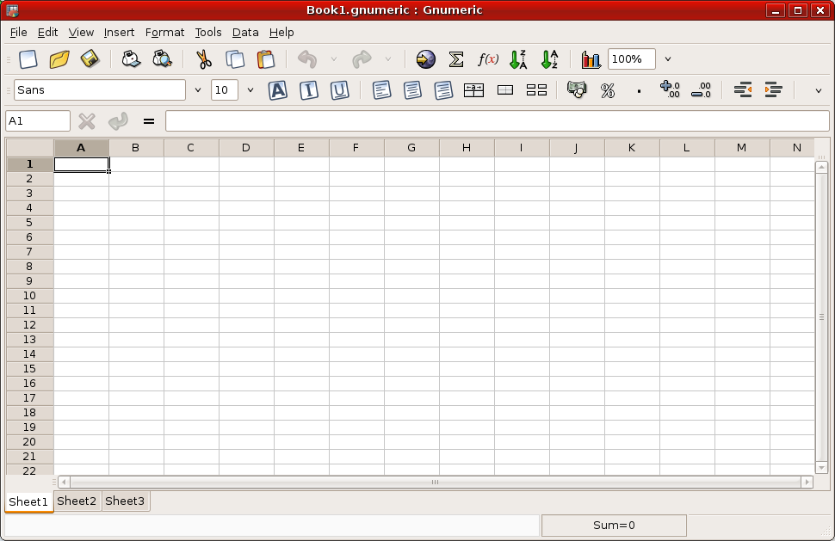This screenshot has width=835, height=541.
Task: Click the Sum (sigma) icon
Action: pos(456,59)
